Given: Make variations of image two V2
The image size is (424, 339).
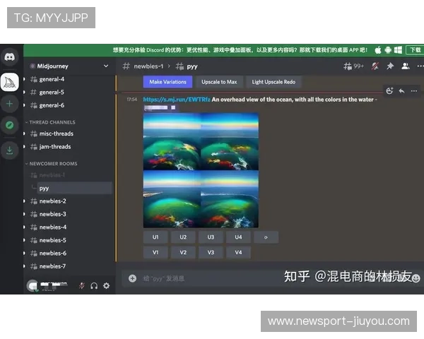Looking at the screenshot, I should coord(183,252).
